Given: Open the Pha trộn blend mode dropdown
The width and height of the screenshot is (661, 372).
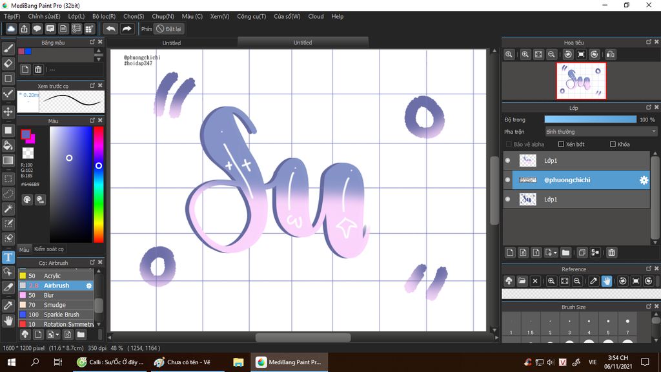Looking at the screenshot, I should [601, 132].
